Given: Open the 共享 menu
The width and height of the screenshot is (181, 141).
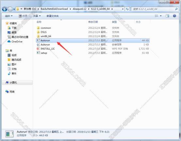Looking at the screenshot, I should pyautogui.click(x=37, y=16).
